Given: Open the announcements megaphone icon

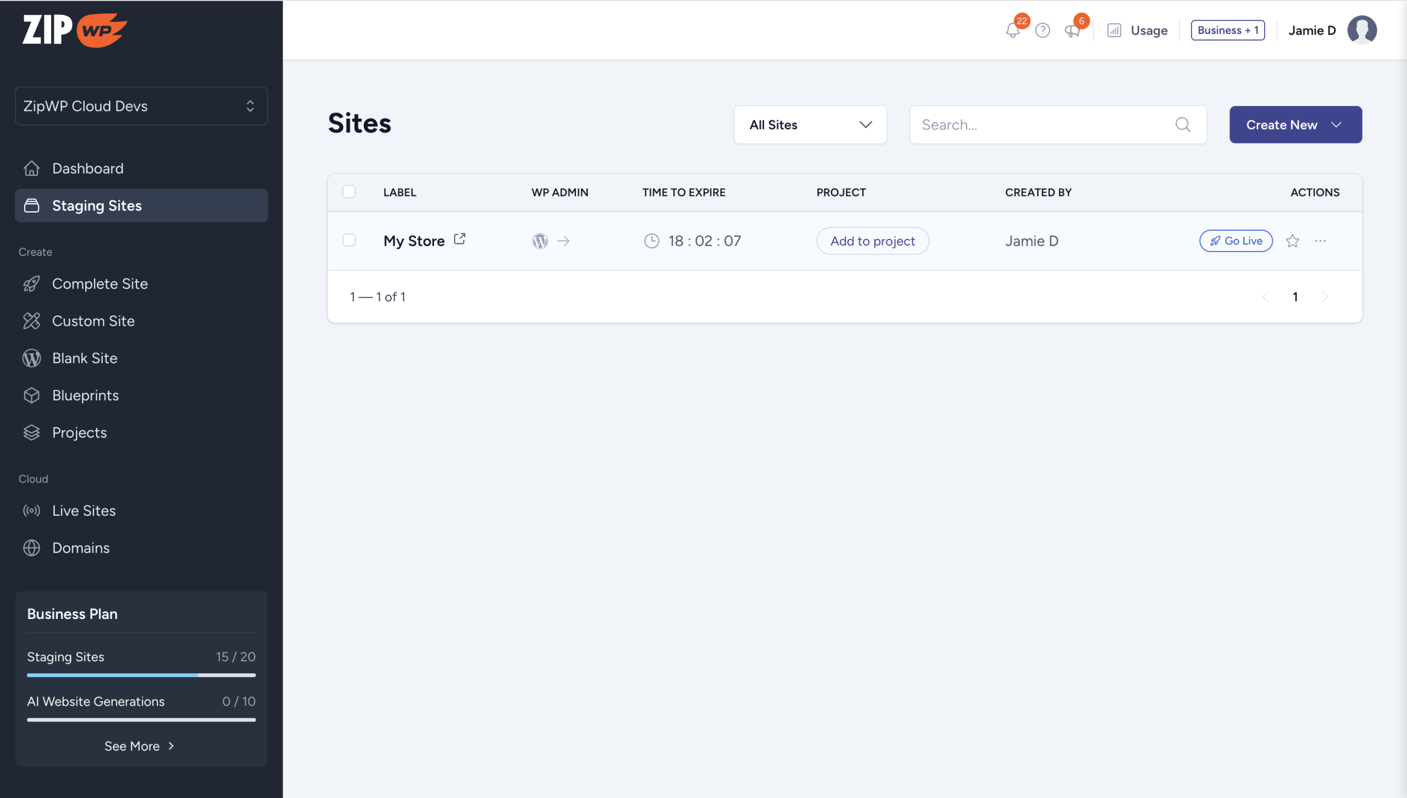Looking at the screenshot, I should pos(1072,31).
